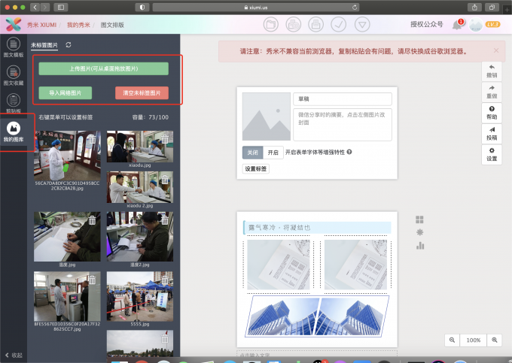The width and height of the screenshot is (512, 363).
Task: Click the green 上传图片 upload button
Action: 103,69
